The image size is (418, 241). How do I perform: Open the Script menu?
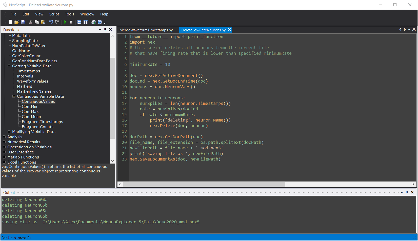pyautogui.click(x=54, y=14)
